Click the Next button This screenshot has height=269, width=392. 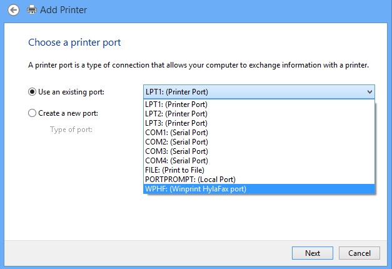coord(312,253)
